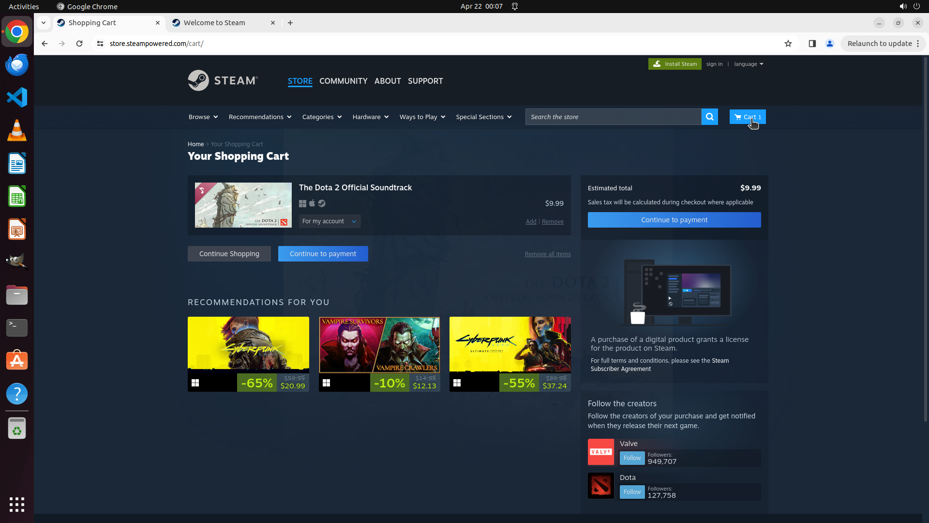Open the Cart button in the store header
This screenshot has width=929, height=523.
pyautogui.click(x=747, y=117)
